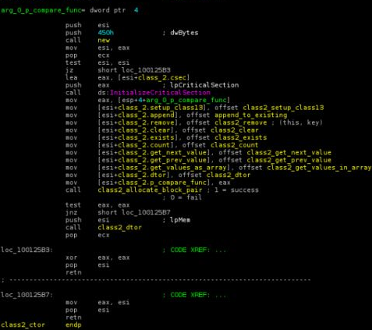Select the 'class_2.get_prev_value' struct member
The width and height of the screenshot is (372, 330).
pyautogui.click(x=162, y=161)
